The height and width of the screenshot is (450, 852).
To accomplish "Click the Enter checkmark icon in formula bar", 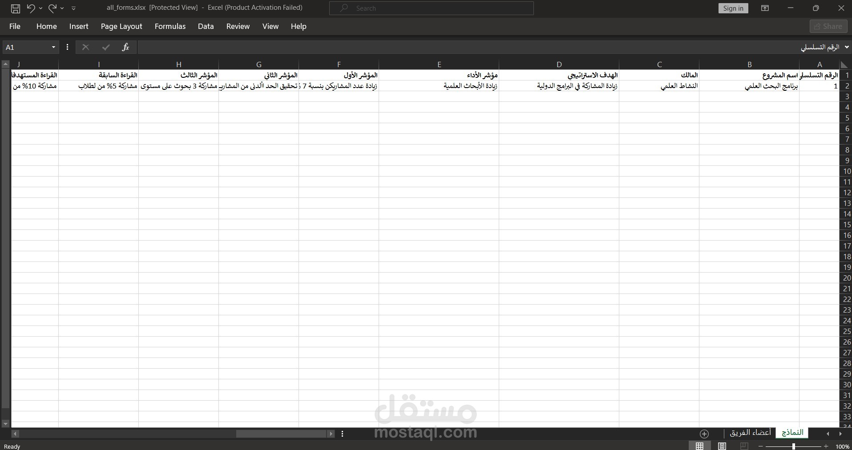I will coord(105,47).
